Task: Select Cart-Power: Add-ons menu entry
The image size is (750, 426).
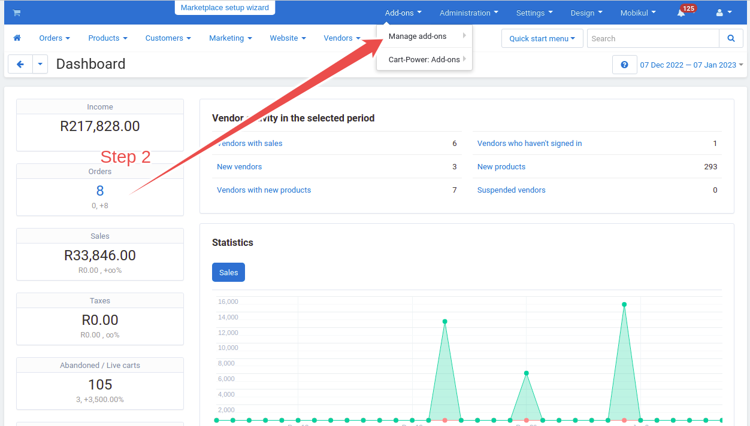Action: coord(424,59)
